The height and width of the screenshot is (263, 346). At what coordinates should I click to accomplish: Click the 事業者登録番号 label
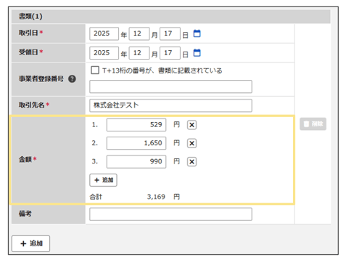point(41,79)
